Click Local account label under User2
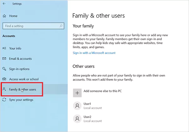Image resolution: width=189 pixels, height=132 pixels. [x=93, y=121]
